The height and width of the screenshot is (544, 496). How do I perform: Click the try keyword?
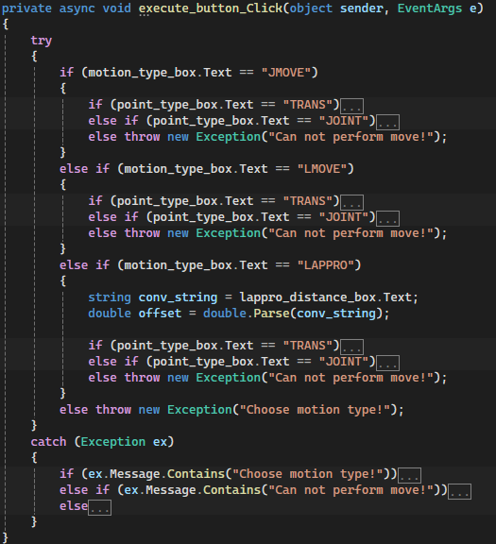pos(42,41)
